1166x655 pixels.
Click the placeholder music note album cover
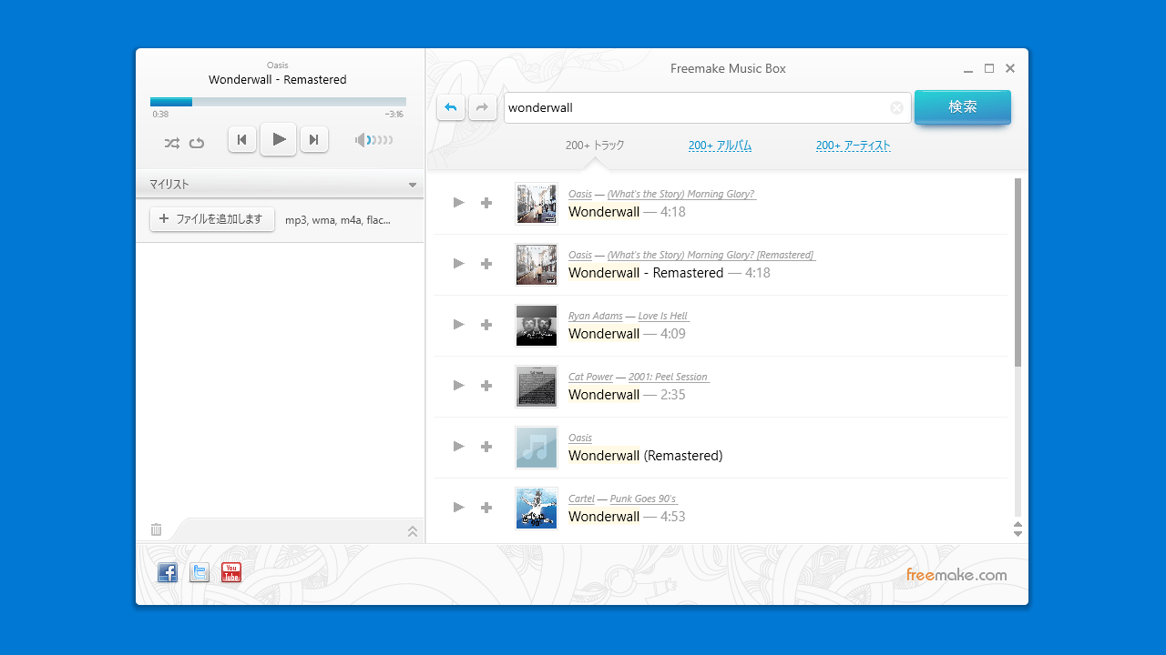tap(537, 448)
